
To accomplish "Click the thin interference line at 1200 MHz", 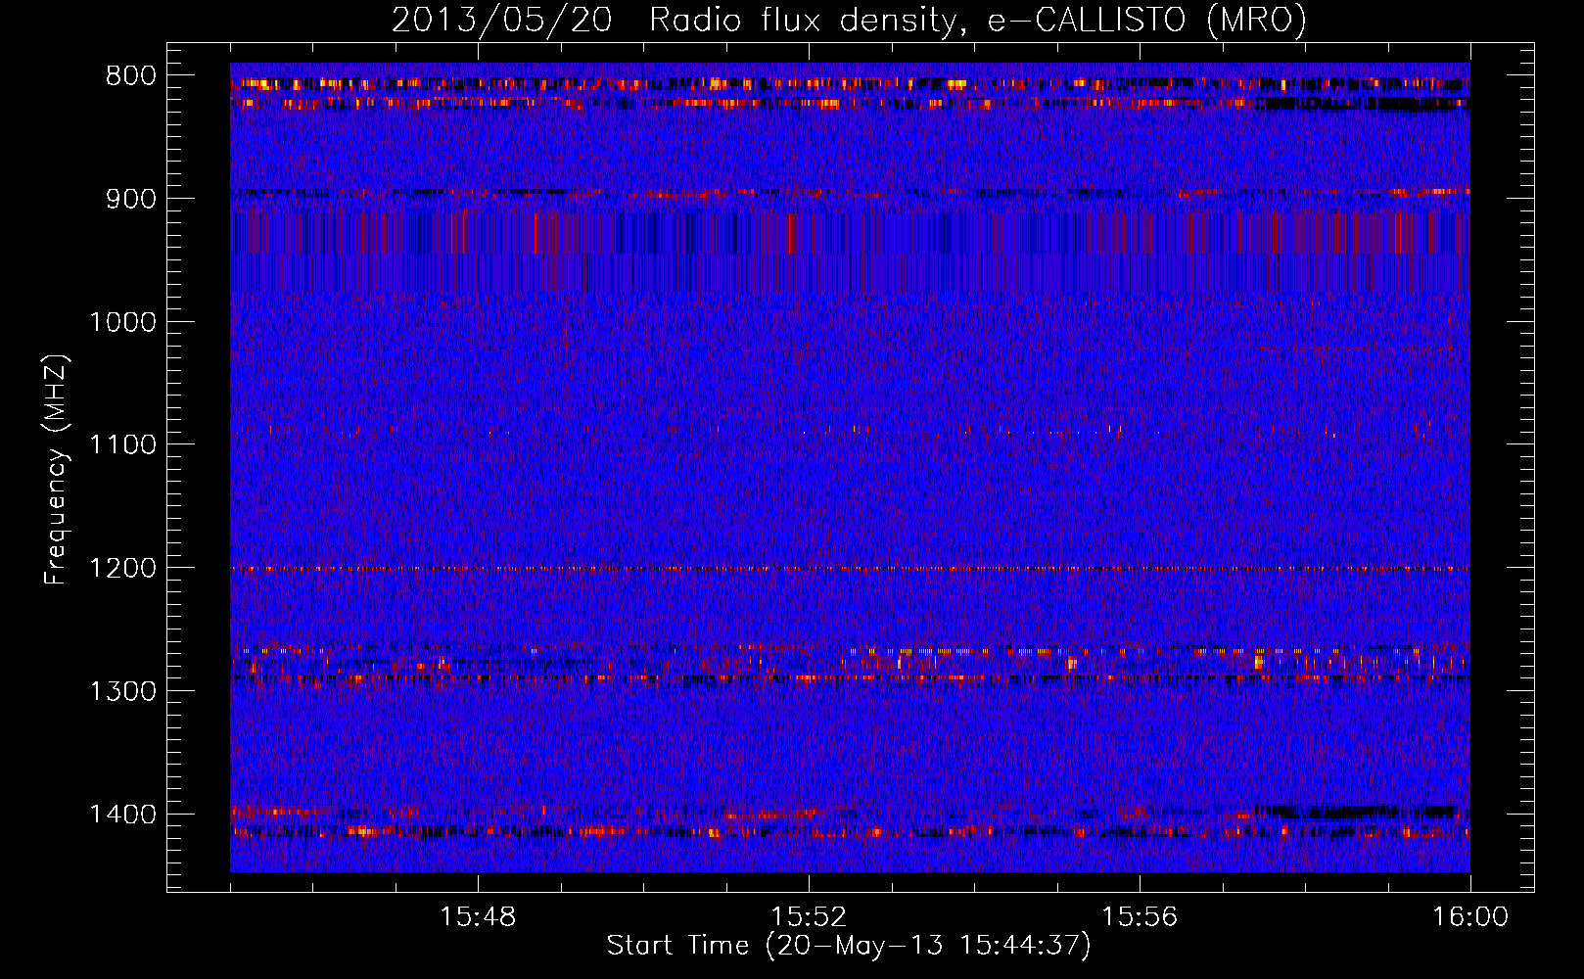I will pyautogui.click(x=850, y=568).
